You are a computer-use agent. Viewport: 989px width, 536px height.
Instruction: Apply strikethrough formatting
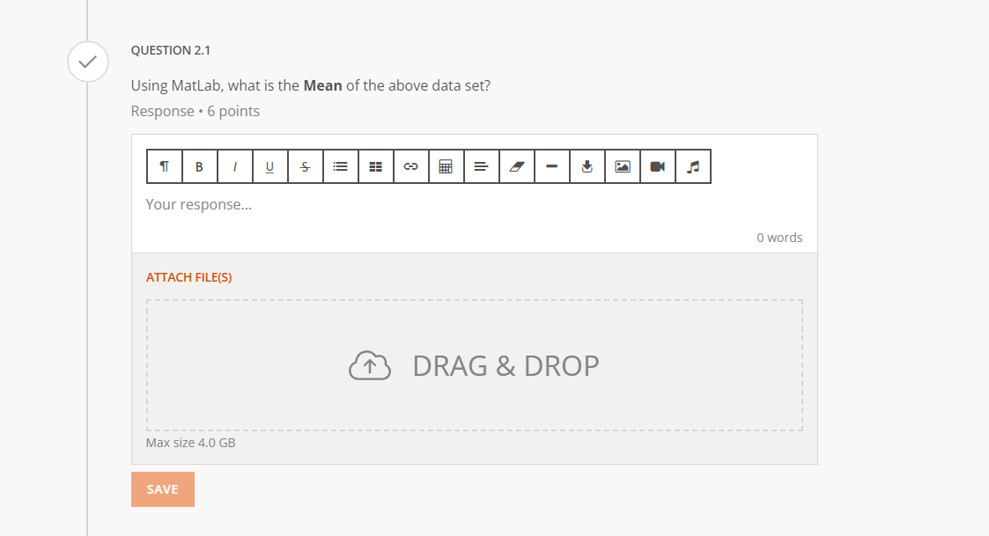tap(306, 166)
